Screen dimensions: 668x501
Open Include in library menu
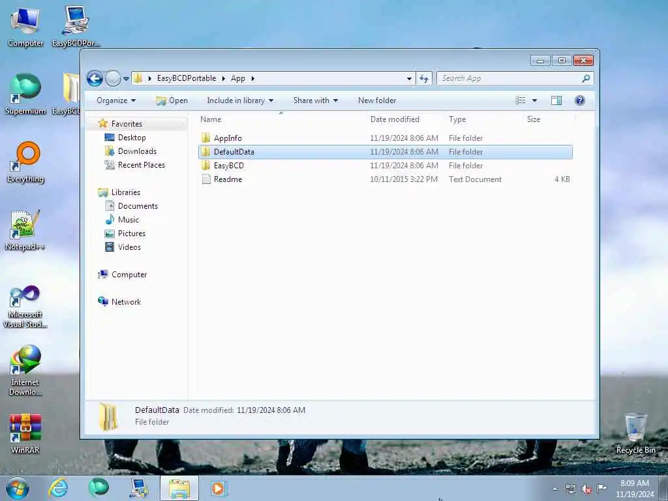click(x=240, y=100)
